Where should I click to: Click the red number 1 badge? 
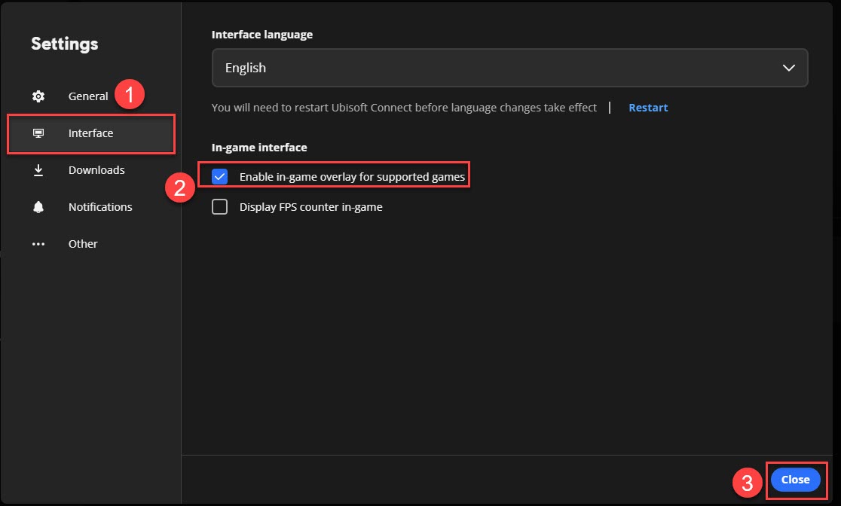tap(130, 95)
